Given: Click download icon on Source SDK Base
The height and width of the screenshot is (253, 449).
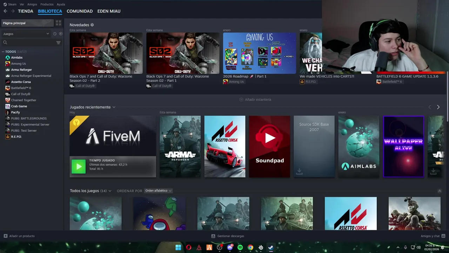Looking at the screenshot, I should [299, 171].
